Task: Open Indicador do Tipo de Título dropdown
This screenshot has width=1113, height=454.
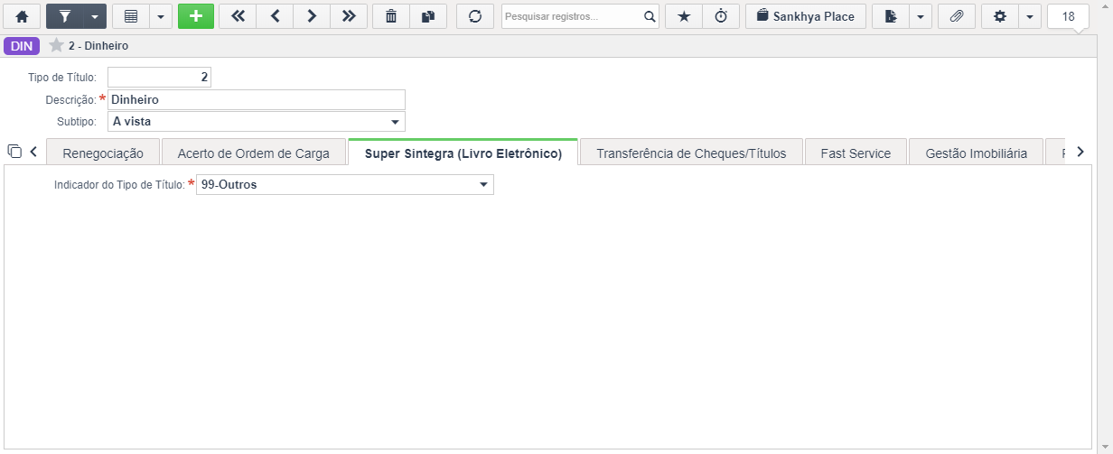Action: [x=483, y=185]
